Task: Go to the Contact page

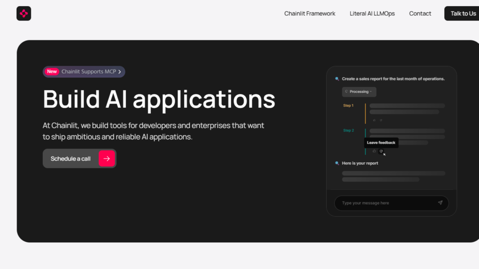Action: click(x=420, y=14)
